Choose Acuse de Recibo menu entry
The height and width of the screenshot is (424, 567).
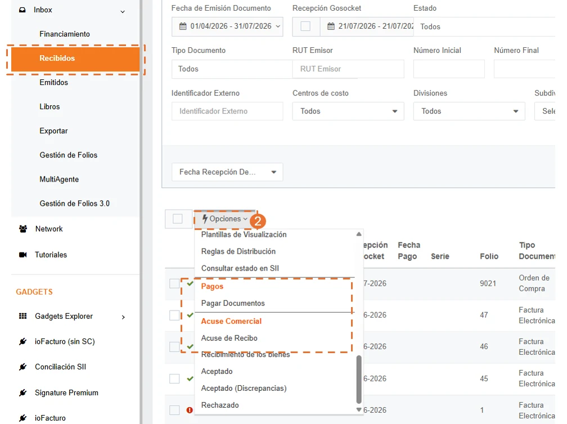(229, 338)
